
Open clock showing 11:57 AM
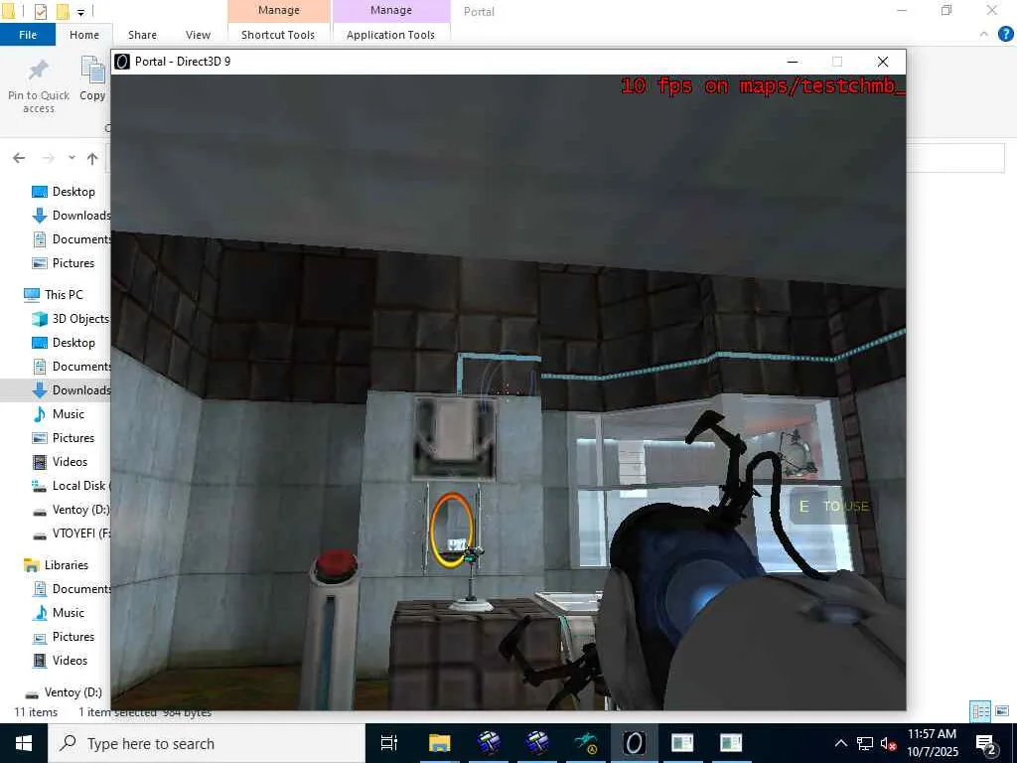(932, 743)
